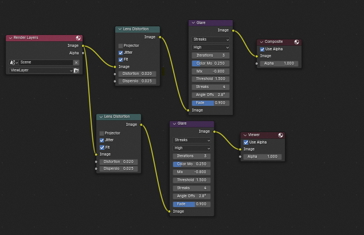364x235 pixels.
Task: Click render-layer icon beside ViewLayer
Action: click(76, 70)
